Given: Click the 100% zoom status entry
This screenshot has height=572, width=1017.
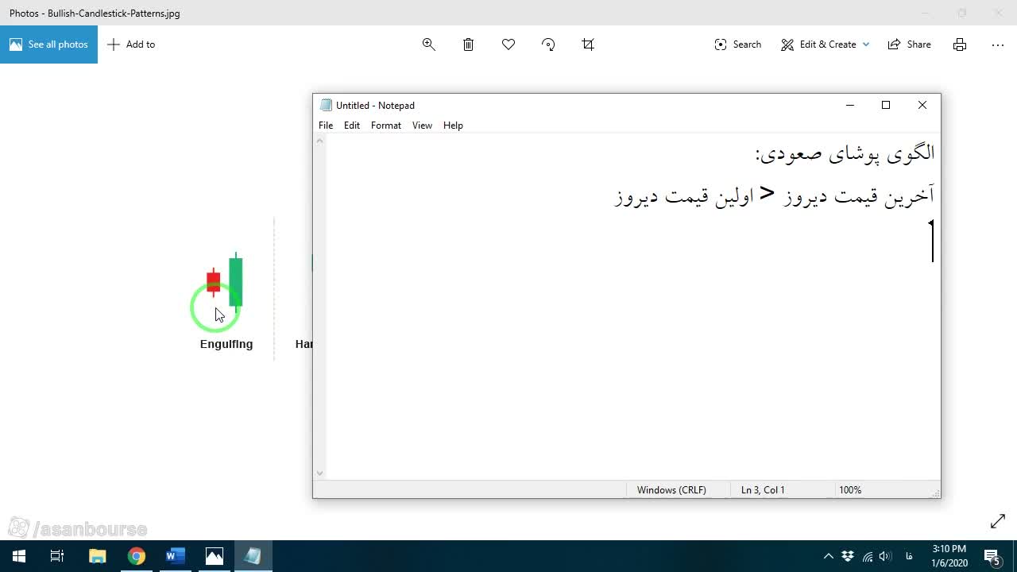Looking at the screenshot, I should coord(850,490).
